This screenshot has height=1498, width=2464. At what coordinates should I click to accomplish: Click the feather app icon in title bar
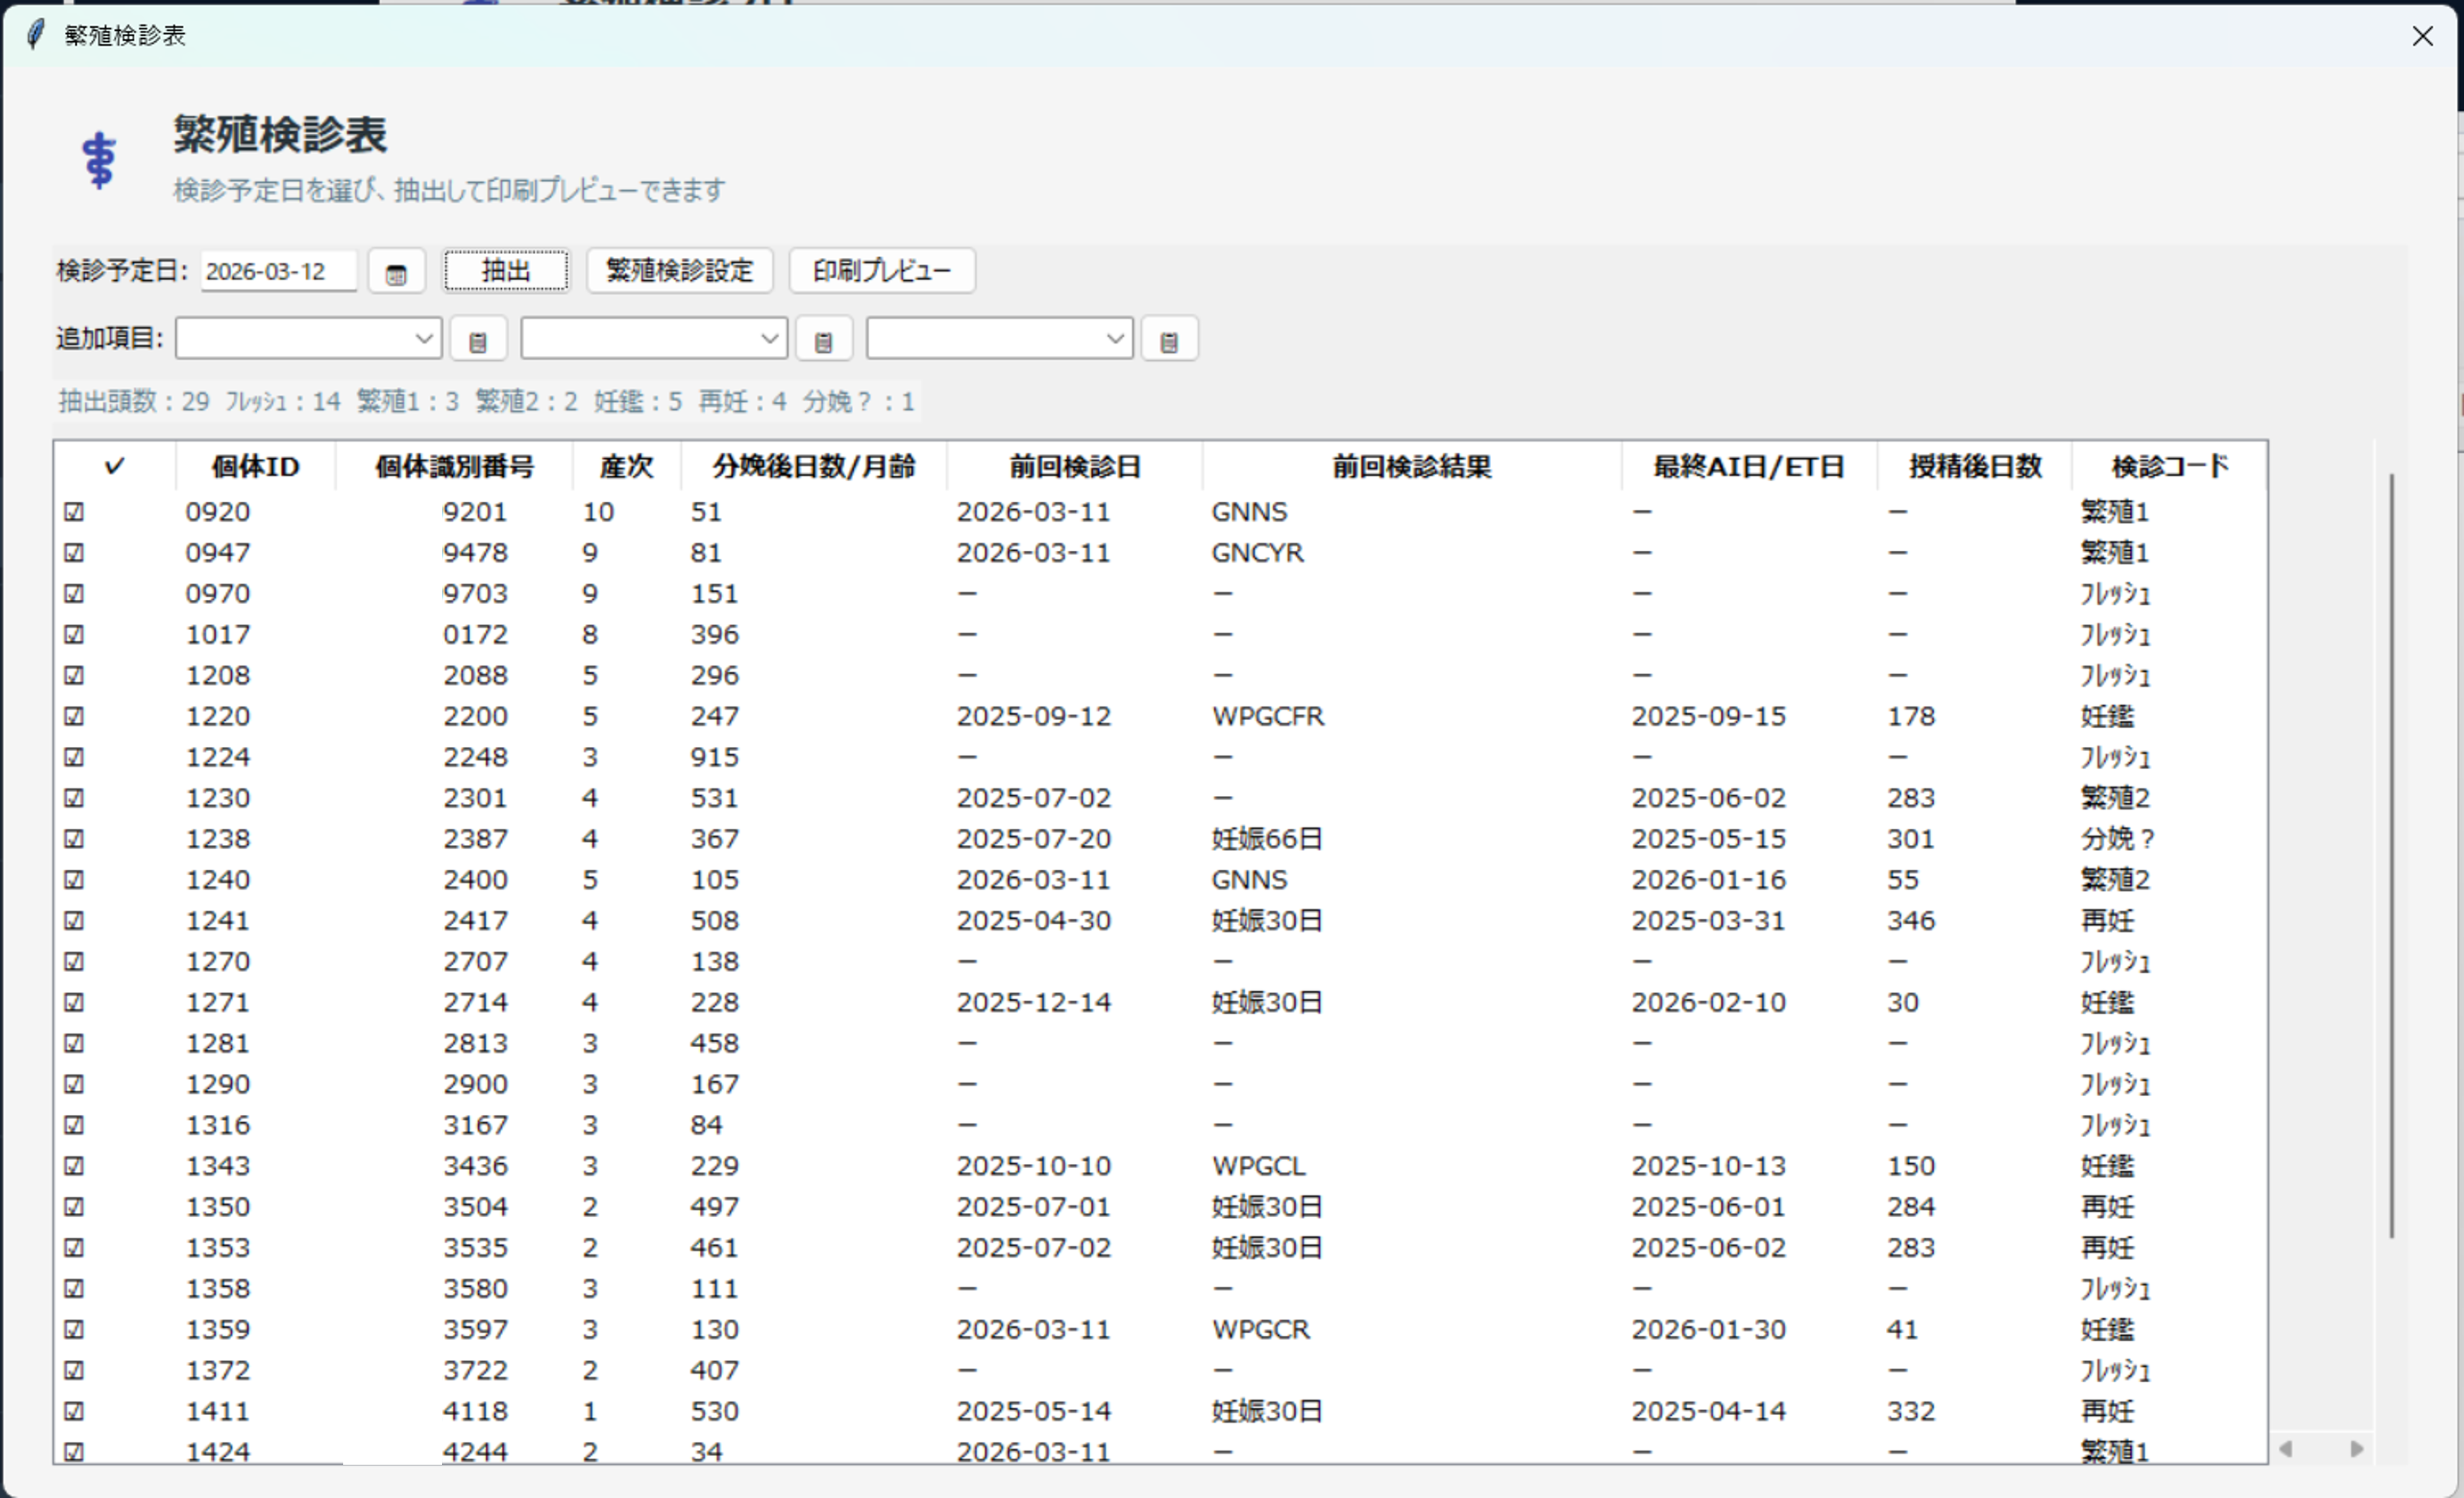coord(35,34)
